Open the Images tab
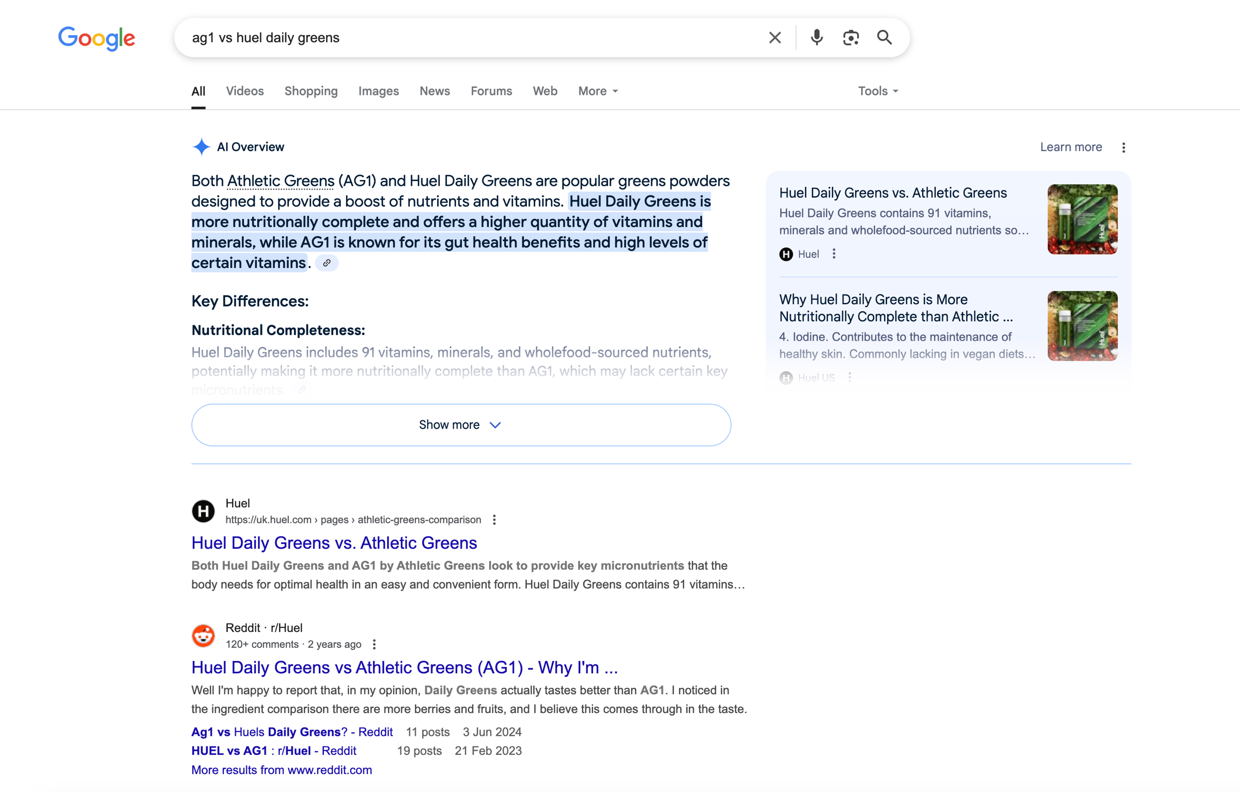This screenshot has width=1240, height=792. click(379, 91)
